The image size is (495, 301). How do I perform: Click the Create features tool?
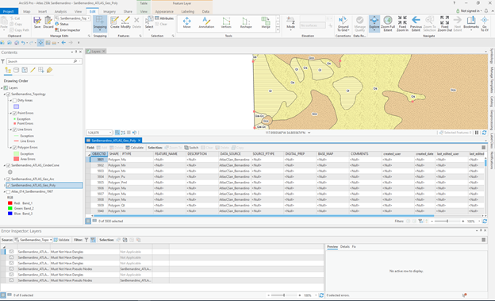tap(114, 22)
